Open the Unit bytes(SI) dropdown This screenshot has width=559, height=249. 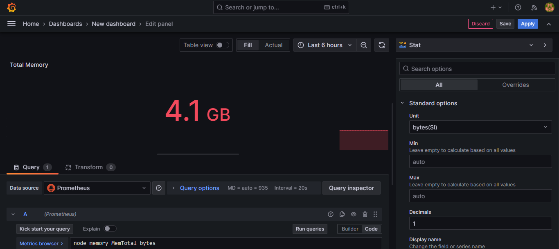480,127
